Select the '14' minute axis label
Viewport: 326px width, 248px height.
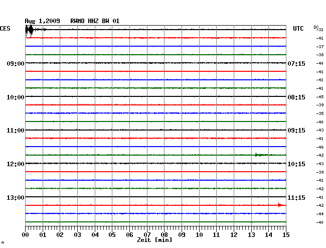coord(268,234)
